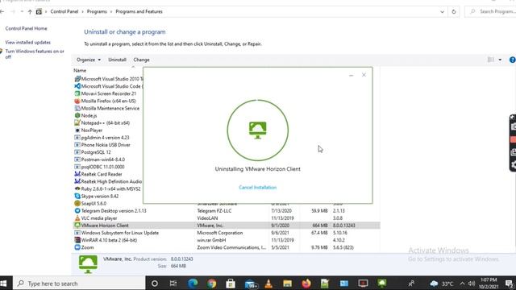Expand the address bar history dropdown
This screenshot has height=290, width=516.
[442, 12]
